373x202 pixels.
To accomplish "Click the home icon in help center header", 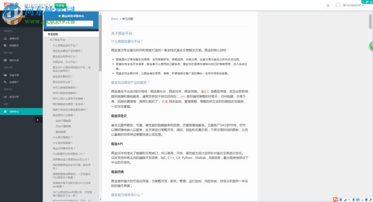I will point(59,16).
